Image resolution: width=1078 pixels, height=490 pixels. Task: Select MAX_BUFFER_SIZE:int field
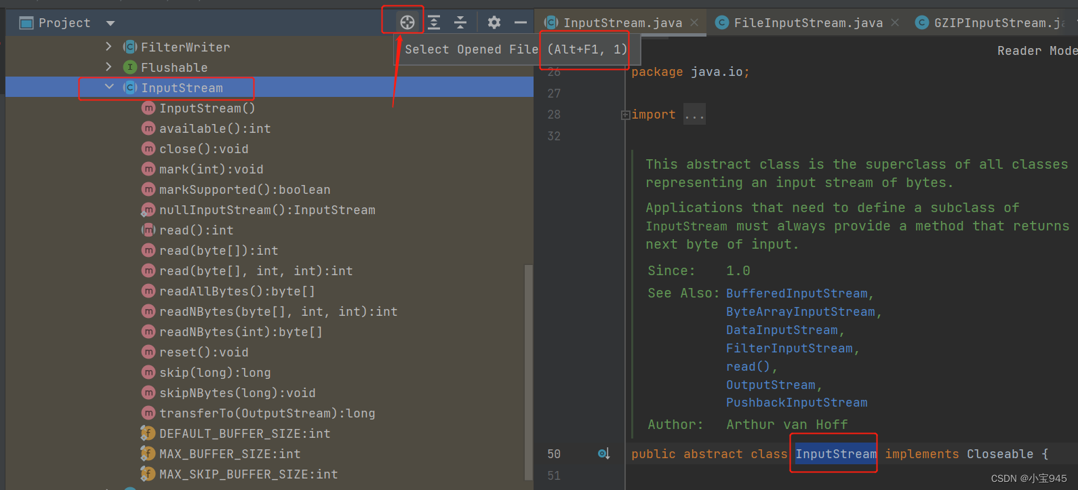(230, 454)
